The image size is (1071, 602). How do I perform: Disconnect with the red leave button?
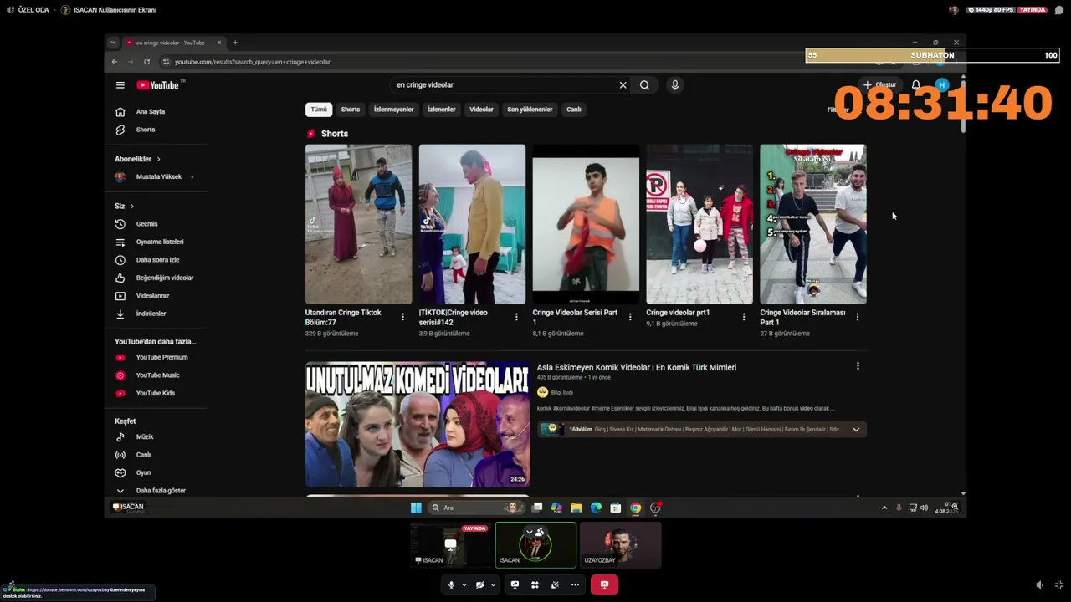[604, 585]
